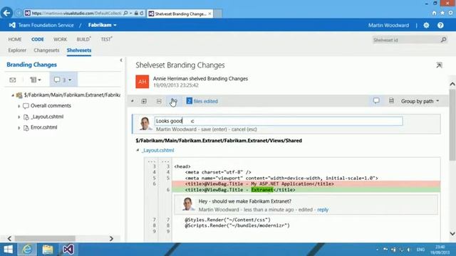Click the main pane scroll down arrow
The height and width of the screenshot is (256, 456).
(x=452, y=233)
